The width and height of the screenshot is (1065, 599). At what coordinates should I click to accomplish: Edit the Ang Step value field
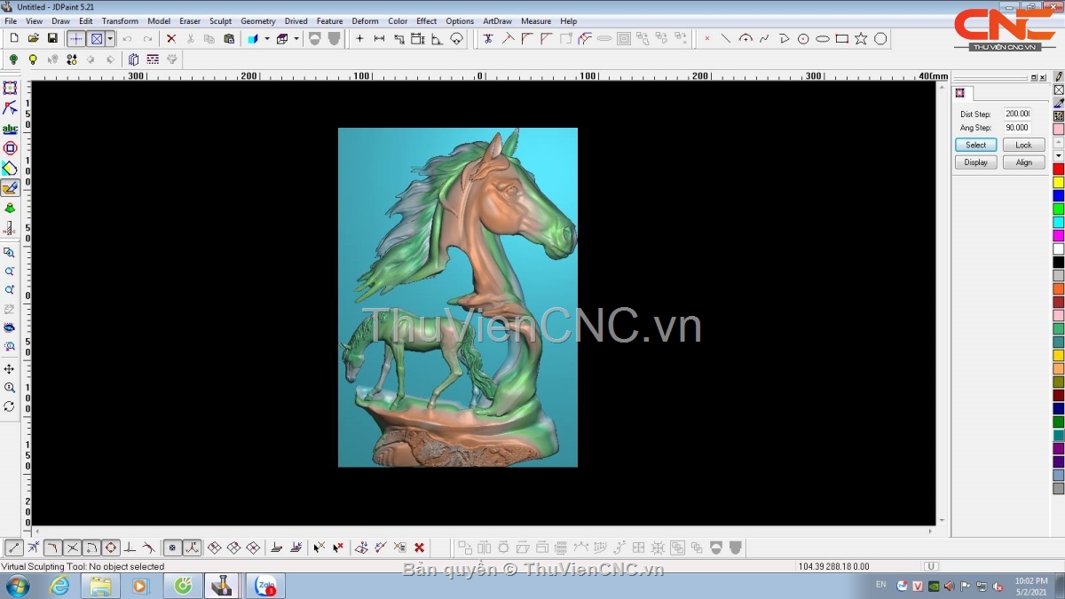[1017, 128]
